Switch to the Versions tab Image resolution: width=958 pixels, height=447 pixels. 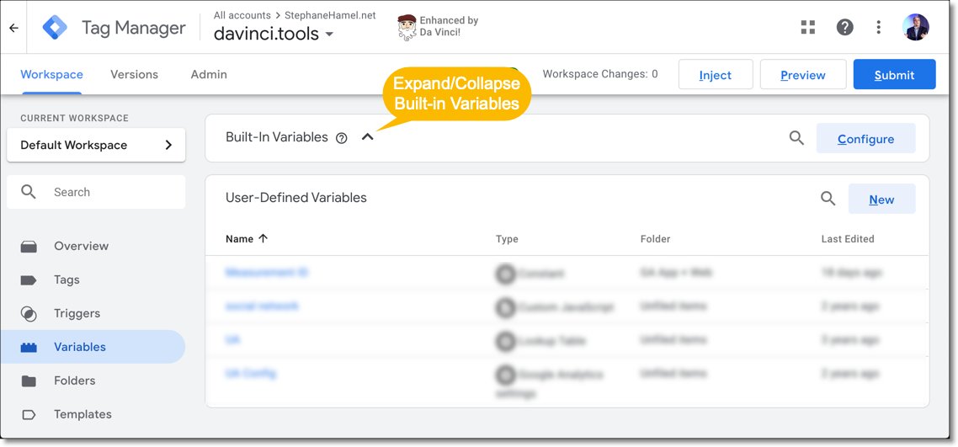(x=134, y=74)
